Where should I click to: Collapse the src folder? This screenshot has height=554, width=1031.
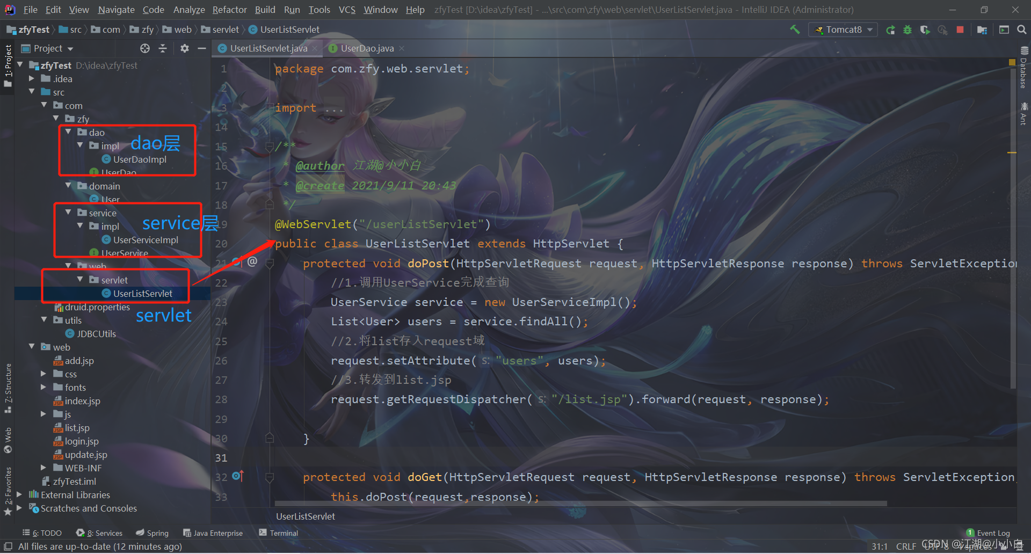[32, 92]
